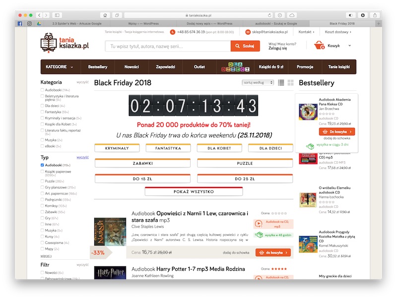The image size is (397, 299).
Task: Toggle the Safari sidebar button
Action: 57,15
